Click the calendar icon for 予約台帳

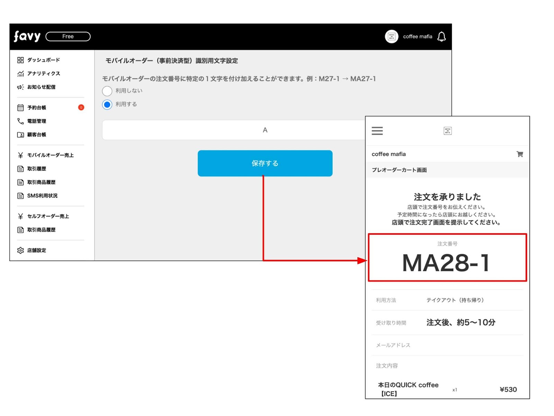tap(20, 107)
